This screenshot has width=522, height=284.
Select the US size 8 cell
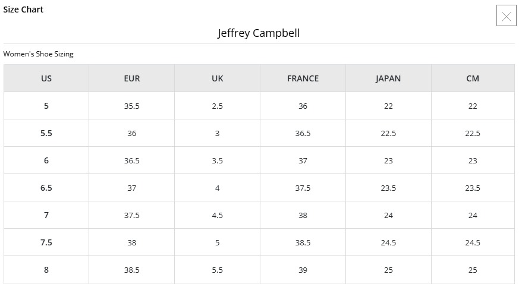tap(46, 269)
